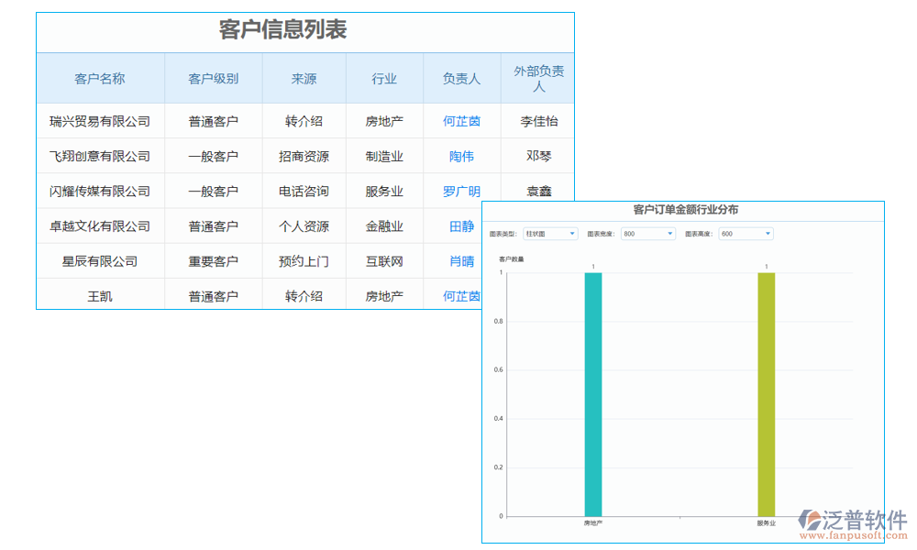Viewport: 917px width, 550px height.
Task: Click the 陶伟 responsible person link
Action: (x=460, y=156)
